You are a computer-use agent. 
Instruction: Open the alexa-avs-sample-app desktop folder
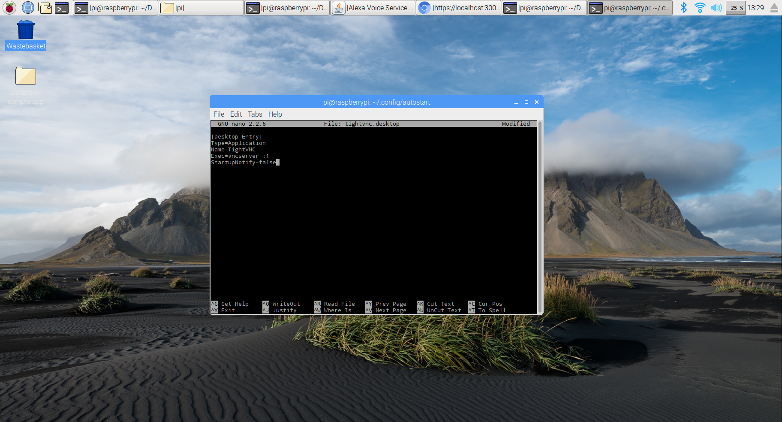25,76
